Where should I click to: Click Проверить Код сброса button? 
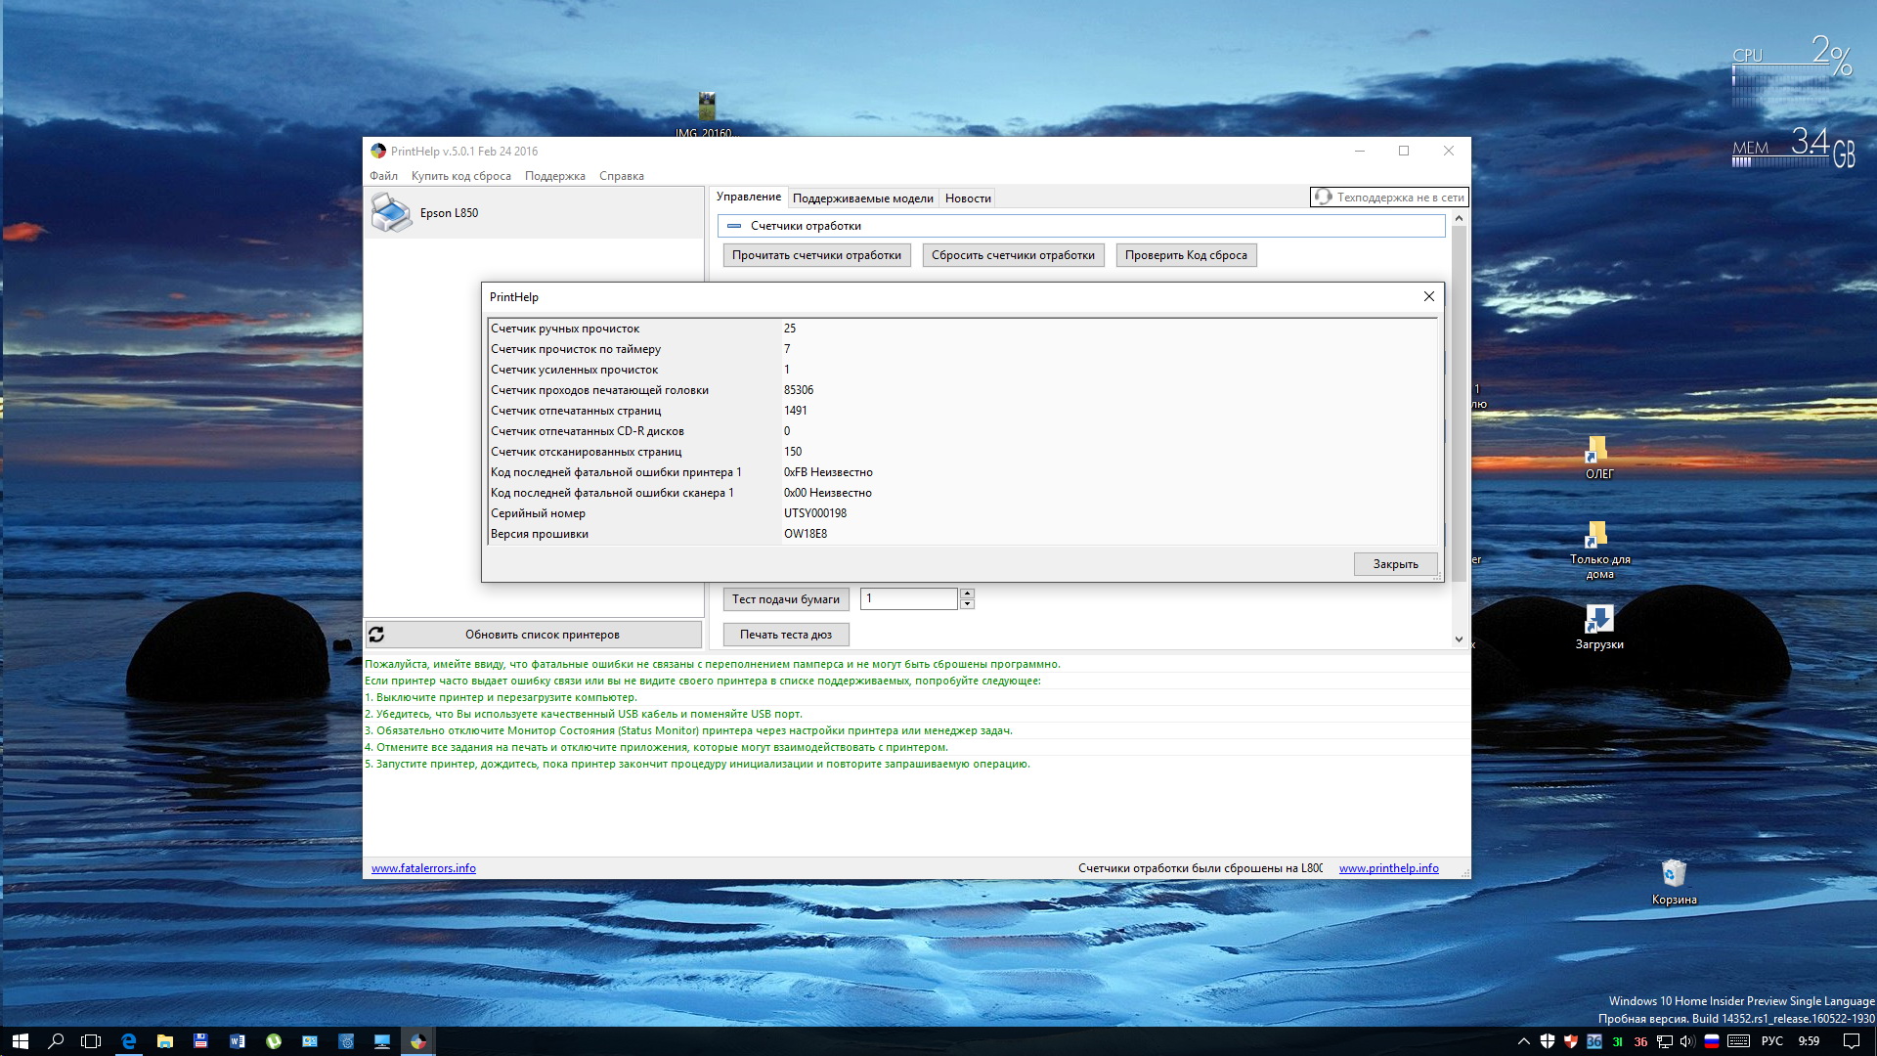click(x=1186, y=255)
